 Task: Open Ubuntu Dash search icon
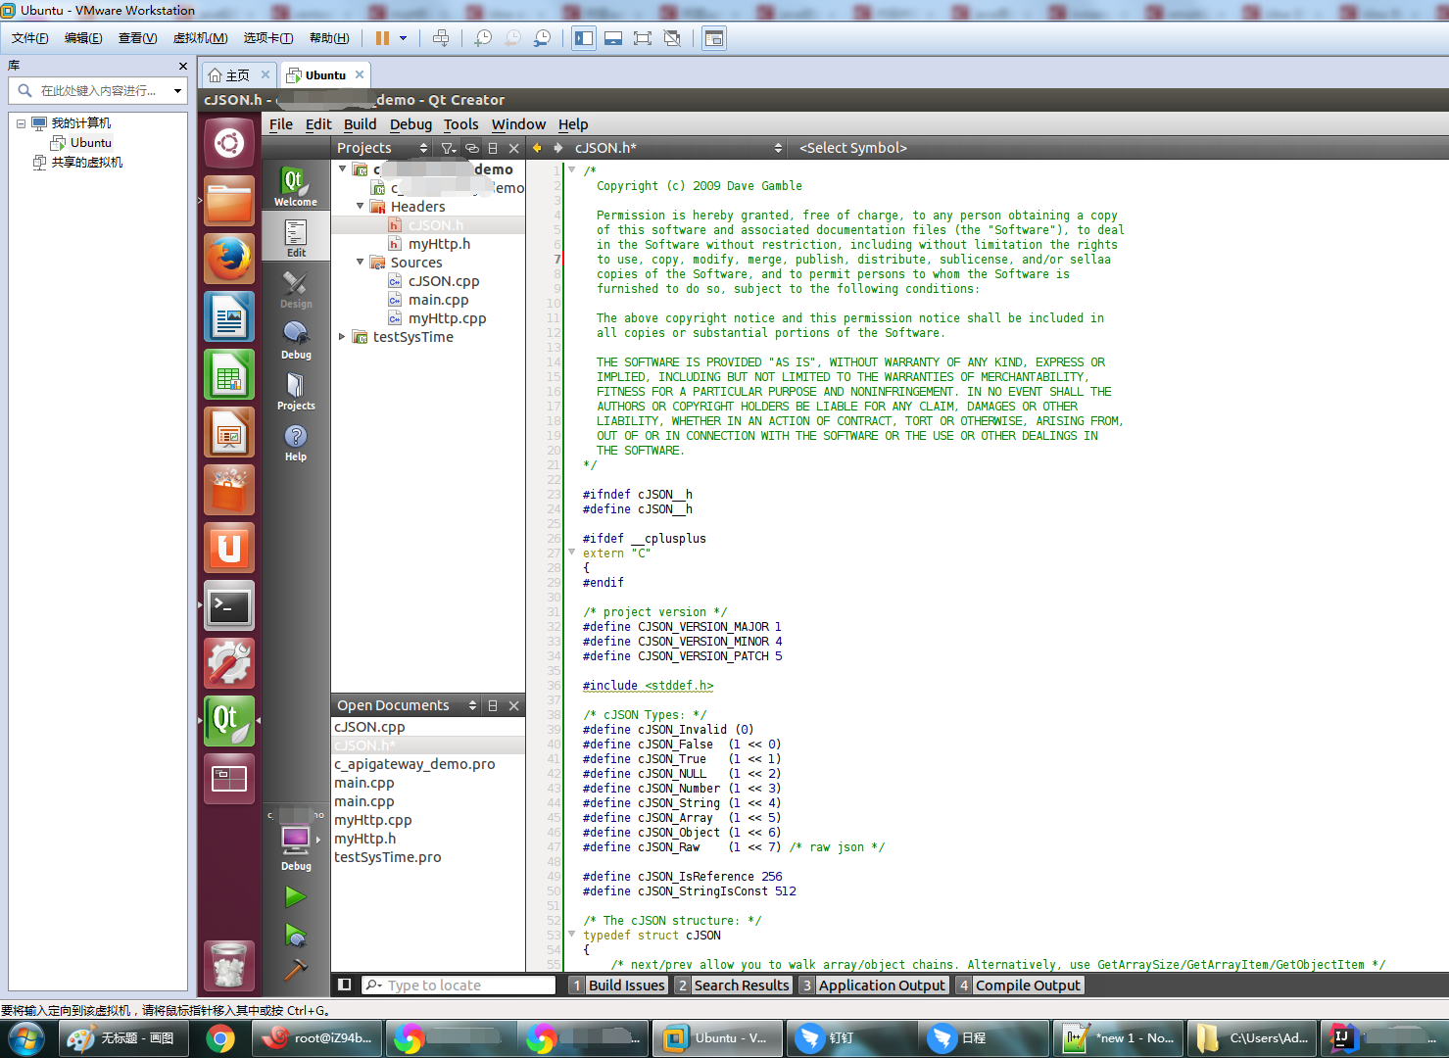(229, 143)
